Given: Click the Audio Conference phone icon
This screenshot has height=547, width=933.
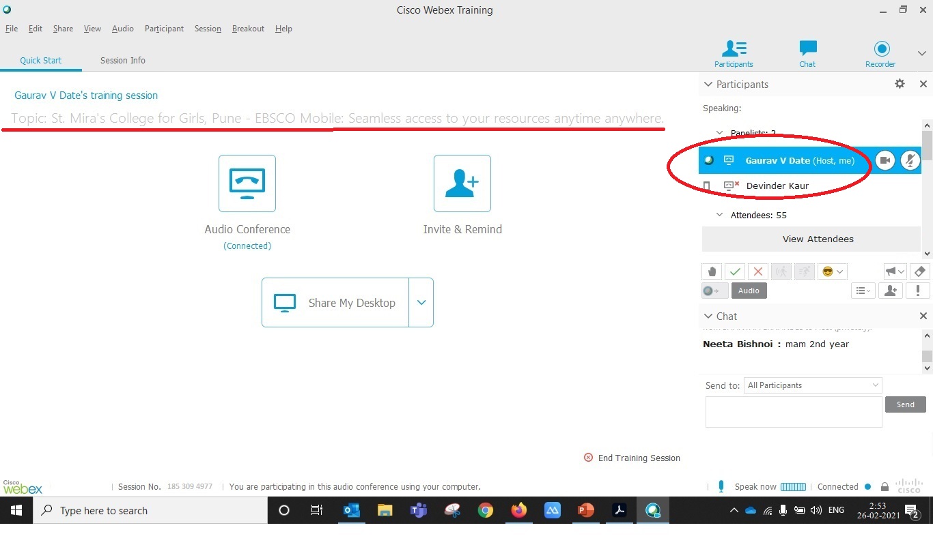Looking at the screenshot, I should (247, 183).
